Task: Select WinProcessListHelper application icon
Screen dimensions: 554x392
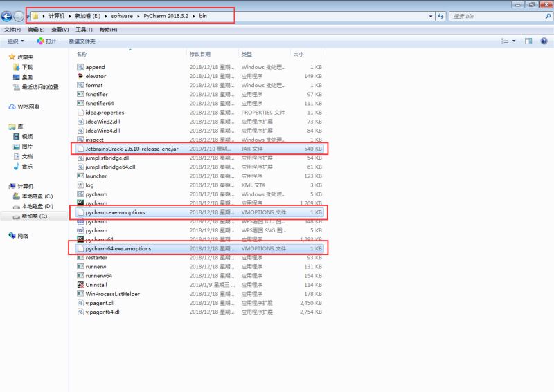Action: 80,294
